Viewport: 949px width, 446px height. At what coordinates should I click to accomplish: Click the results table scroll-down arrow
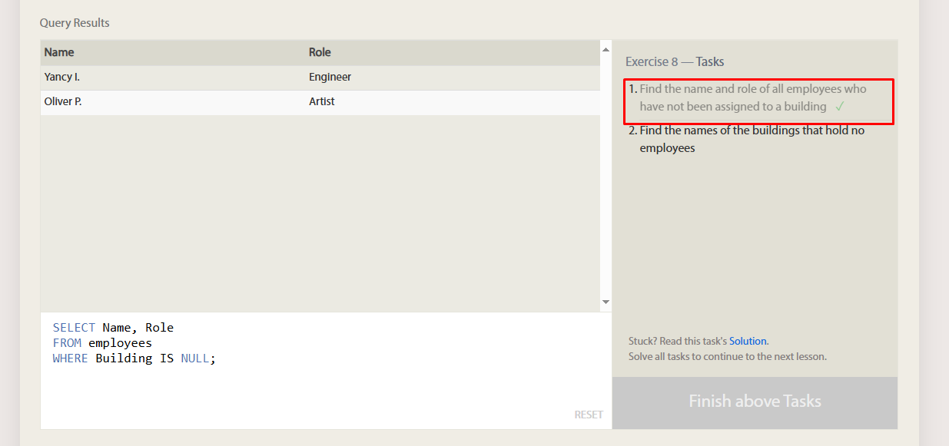coord(606,302)
